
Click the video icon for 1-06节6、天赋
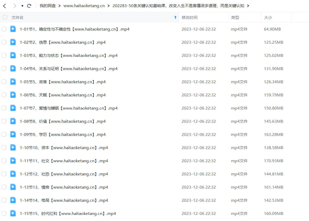coord(13,95)
